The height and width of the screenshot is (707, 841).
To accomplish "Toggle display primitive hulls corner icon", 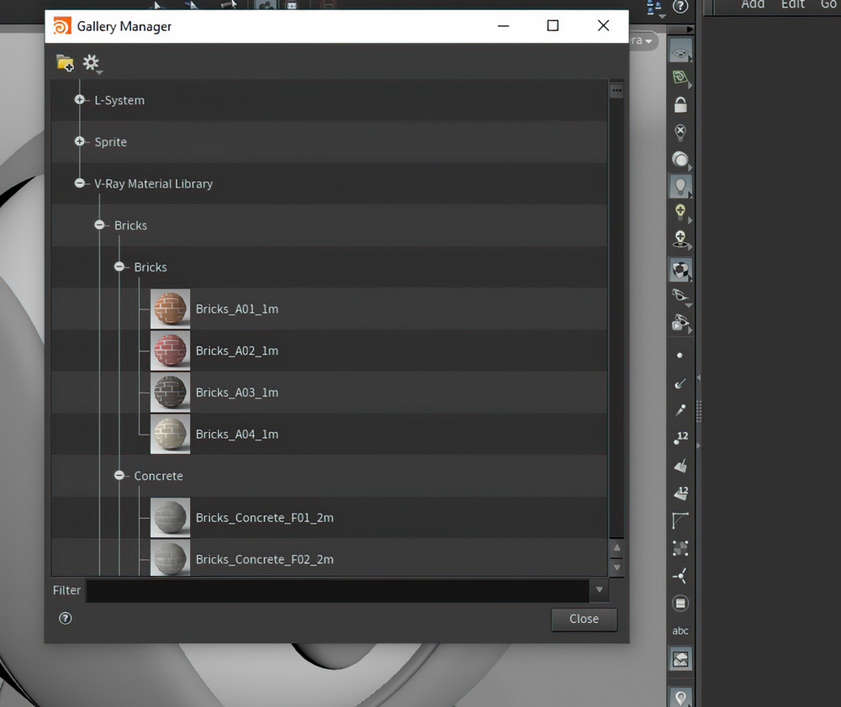I will [x=680, y=520].
